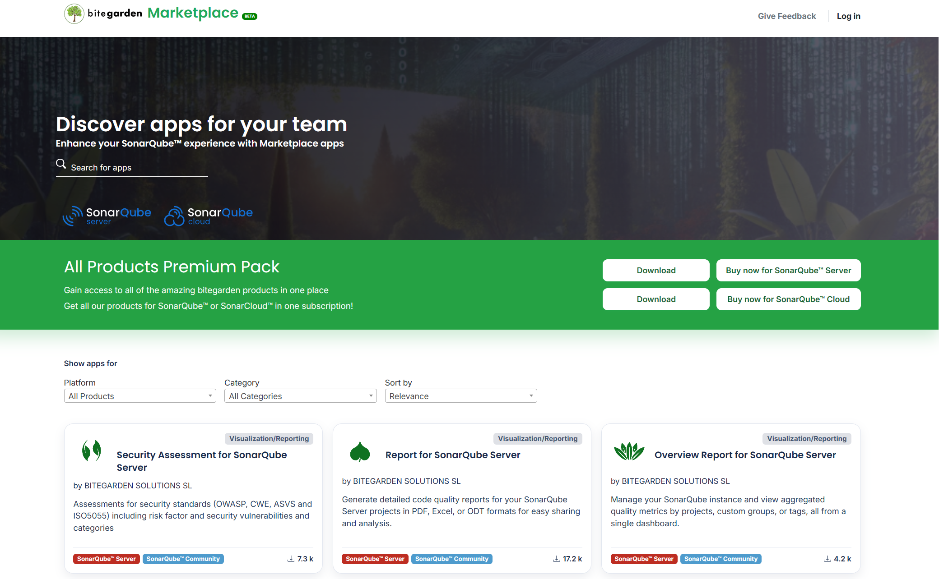
Task: Click the 'Show apps for' label
Action: [x=90, y=363]
